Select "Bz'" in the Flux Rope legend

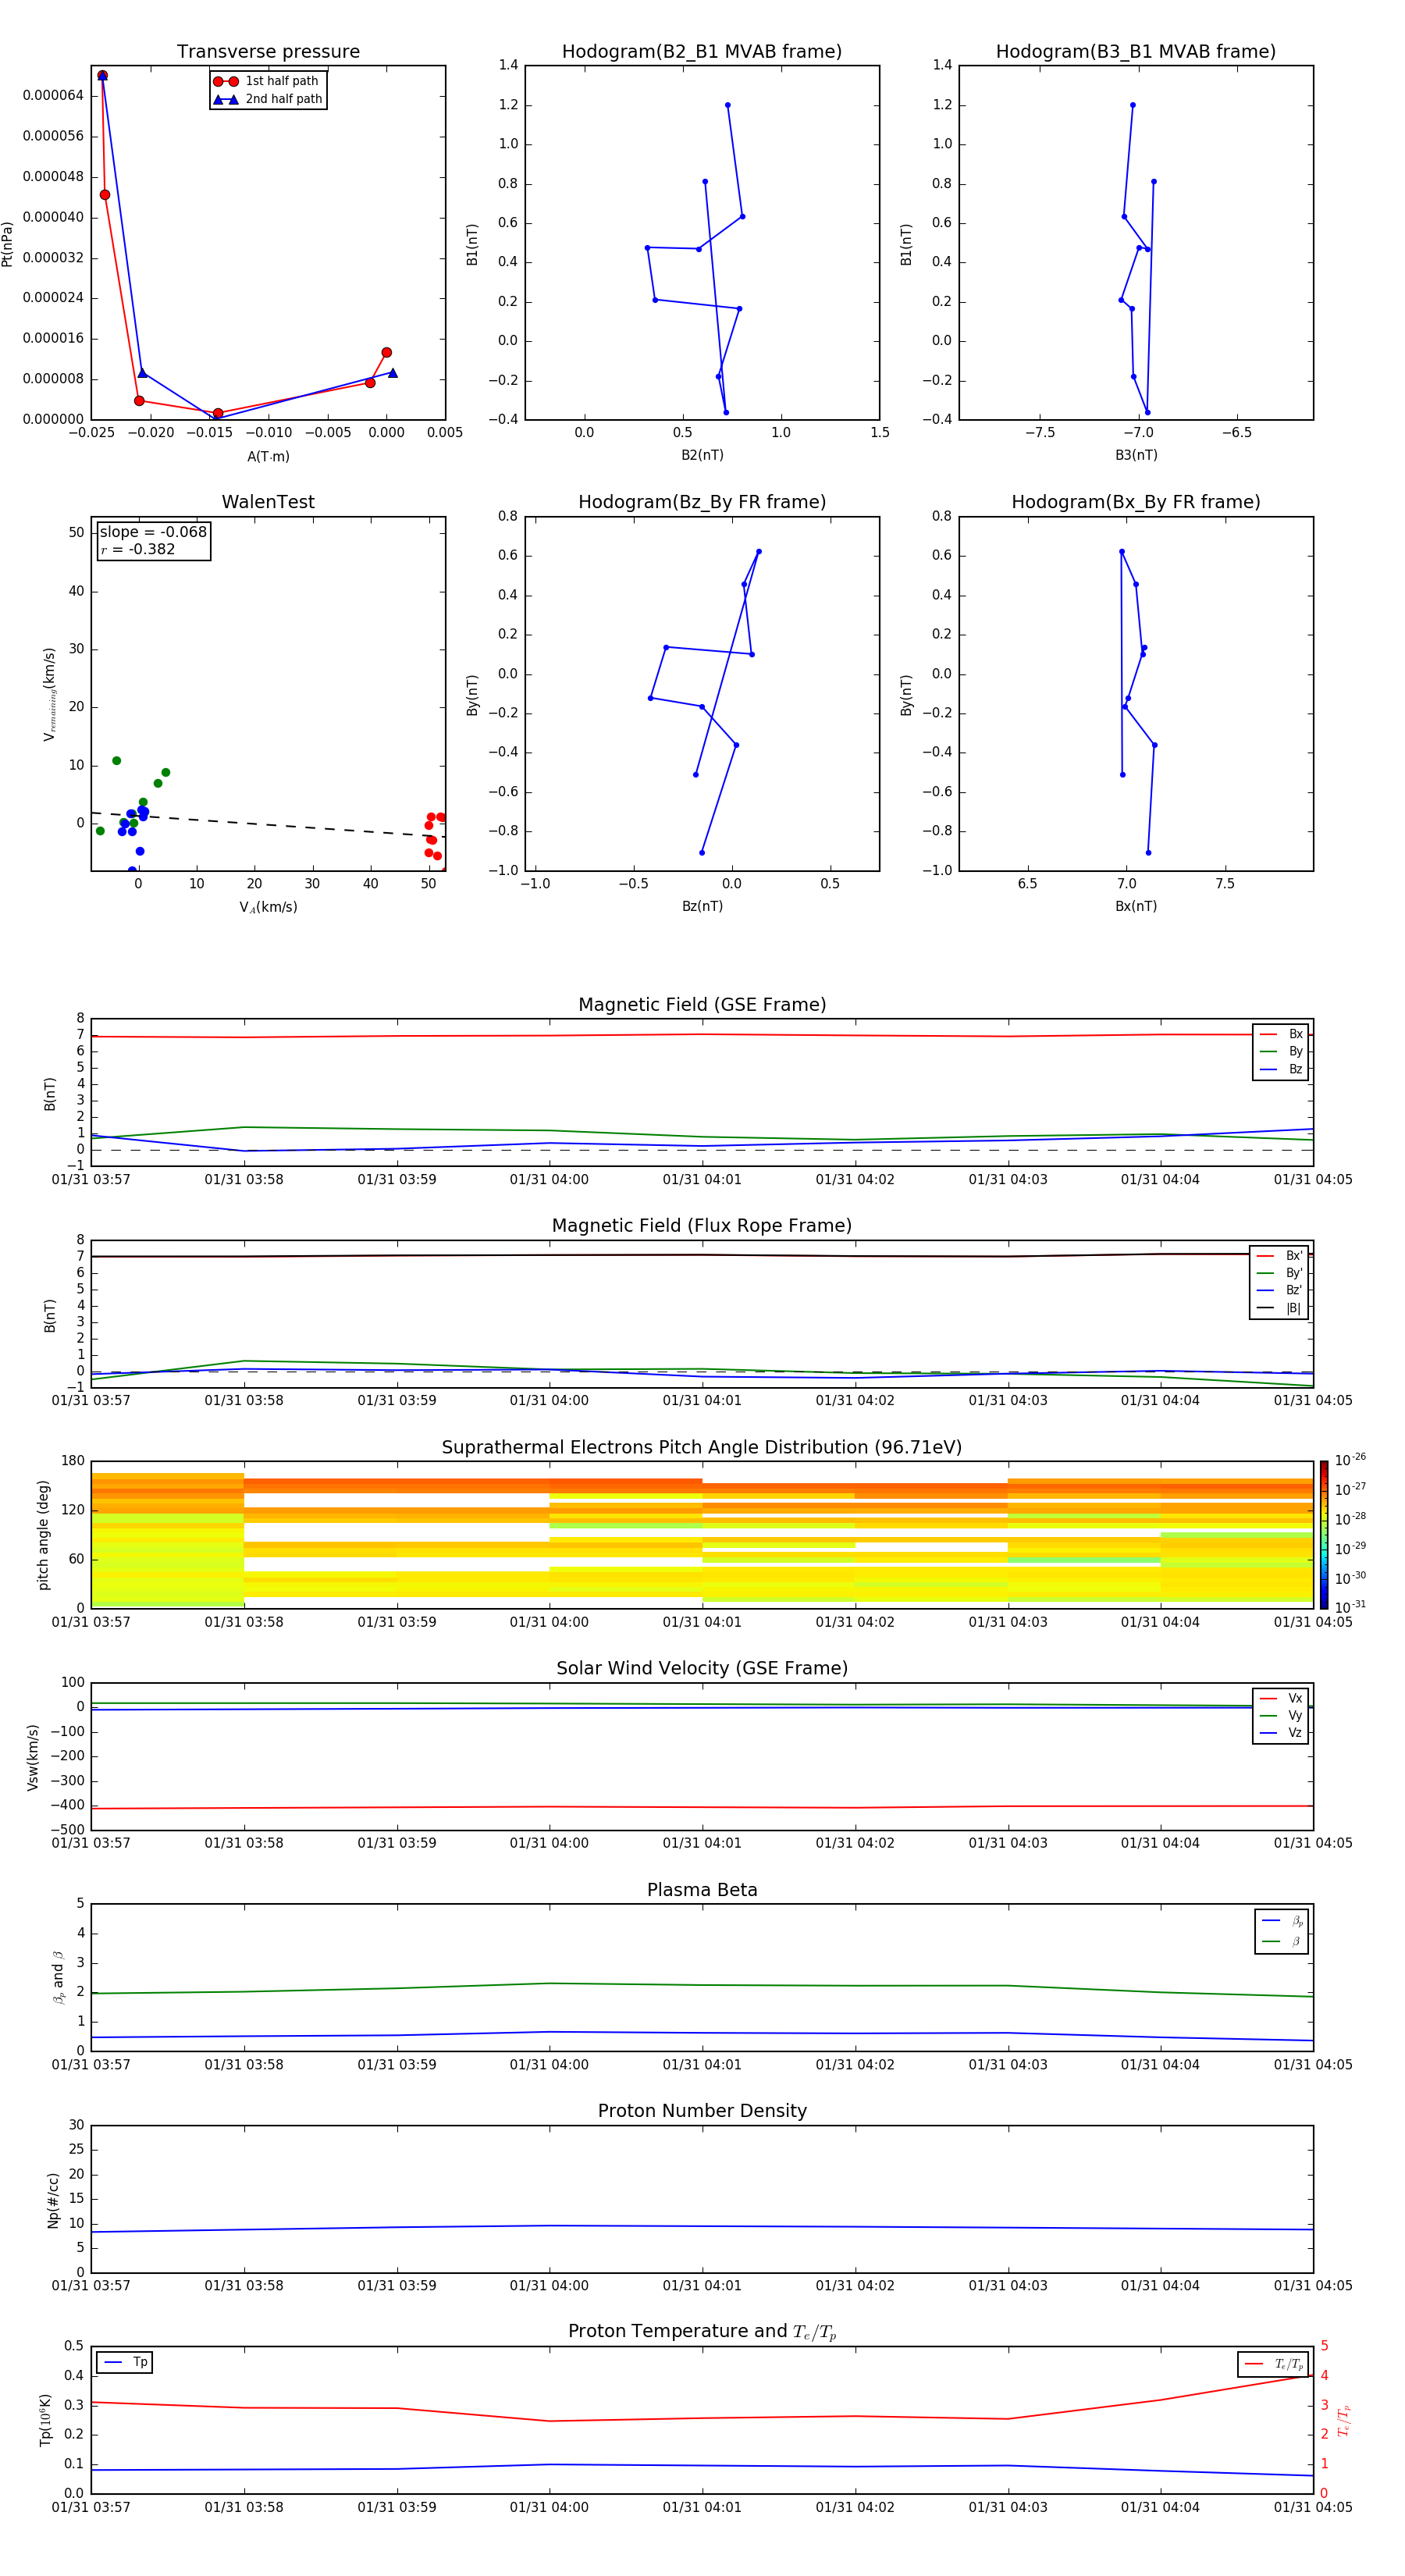tap(1280, 1291)
